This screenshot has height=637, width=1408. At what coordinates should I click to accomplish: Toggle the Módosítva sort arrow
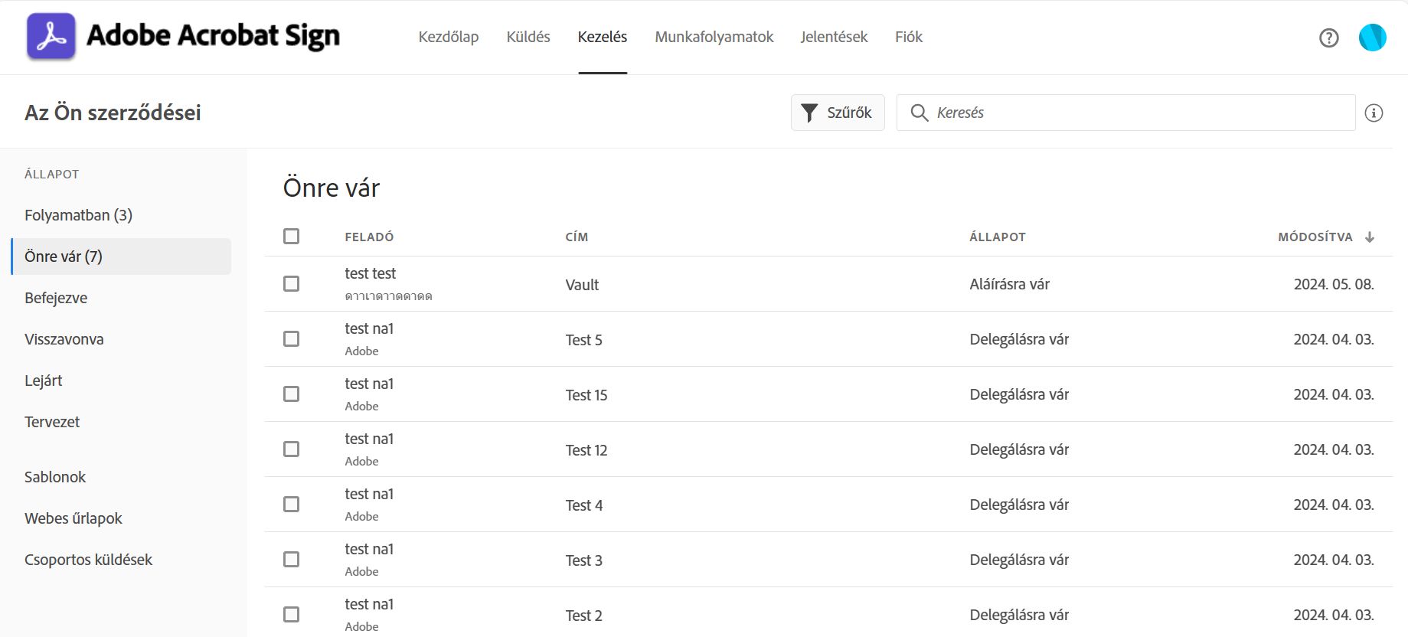1370,237
